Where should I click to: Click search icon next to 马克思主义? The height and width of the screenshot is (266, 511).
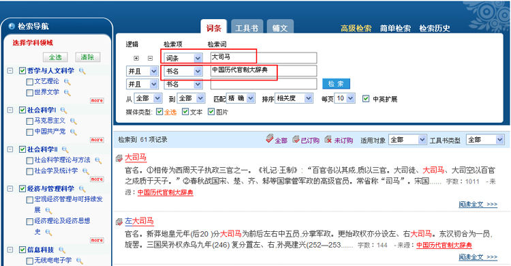click(x=74, y=121)
